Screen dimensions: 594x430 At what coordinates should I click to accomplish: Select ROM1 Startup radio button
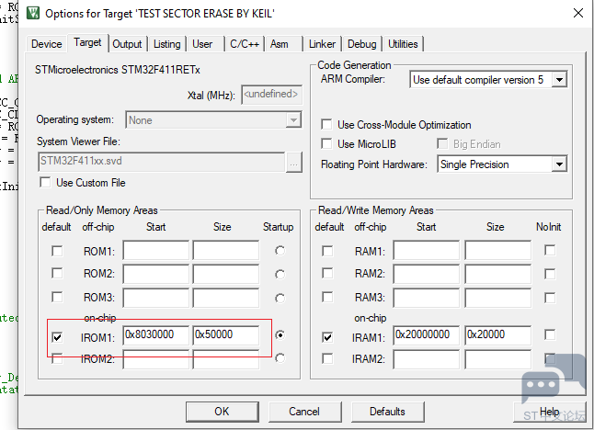click(280, 251)
